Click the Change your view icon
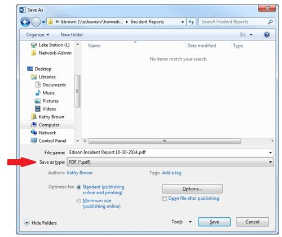The image size is (282, 237). pyautogui.click(x=243, y=34)
